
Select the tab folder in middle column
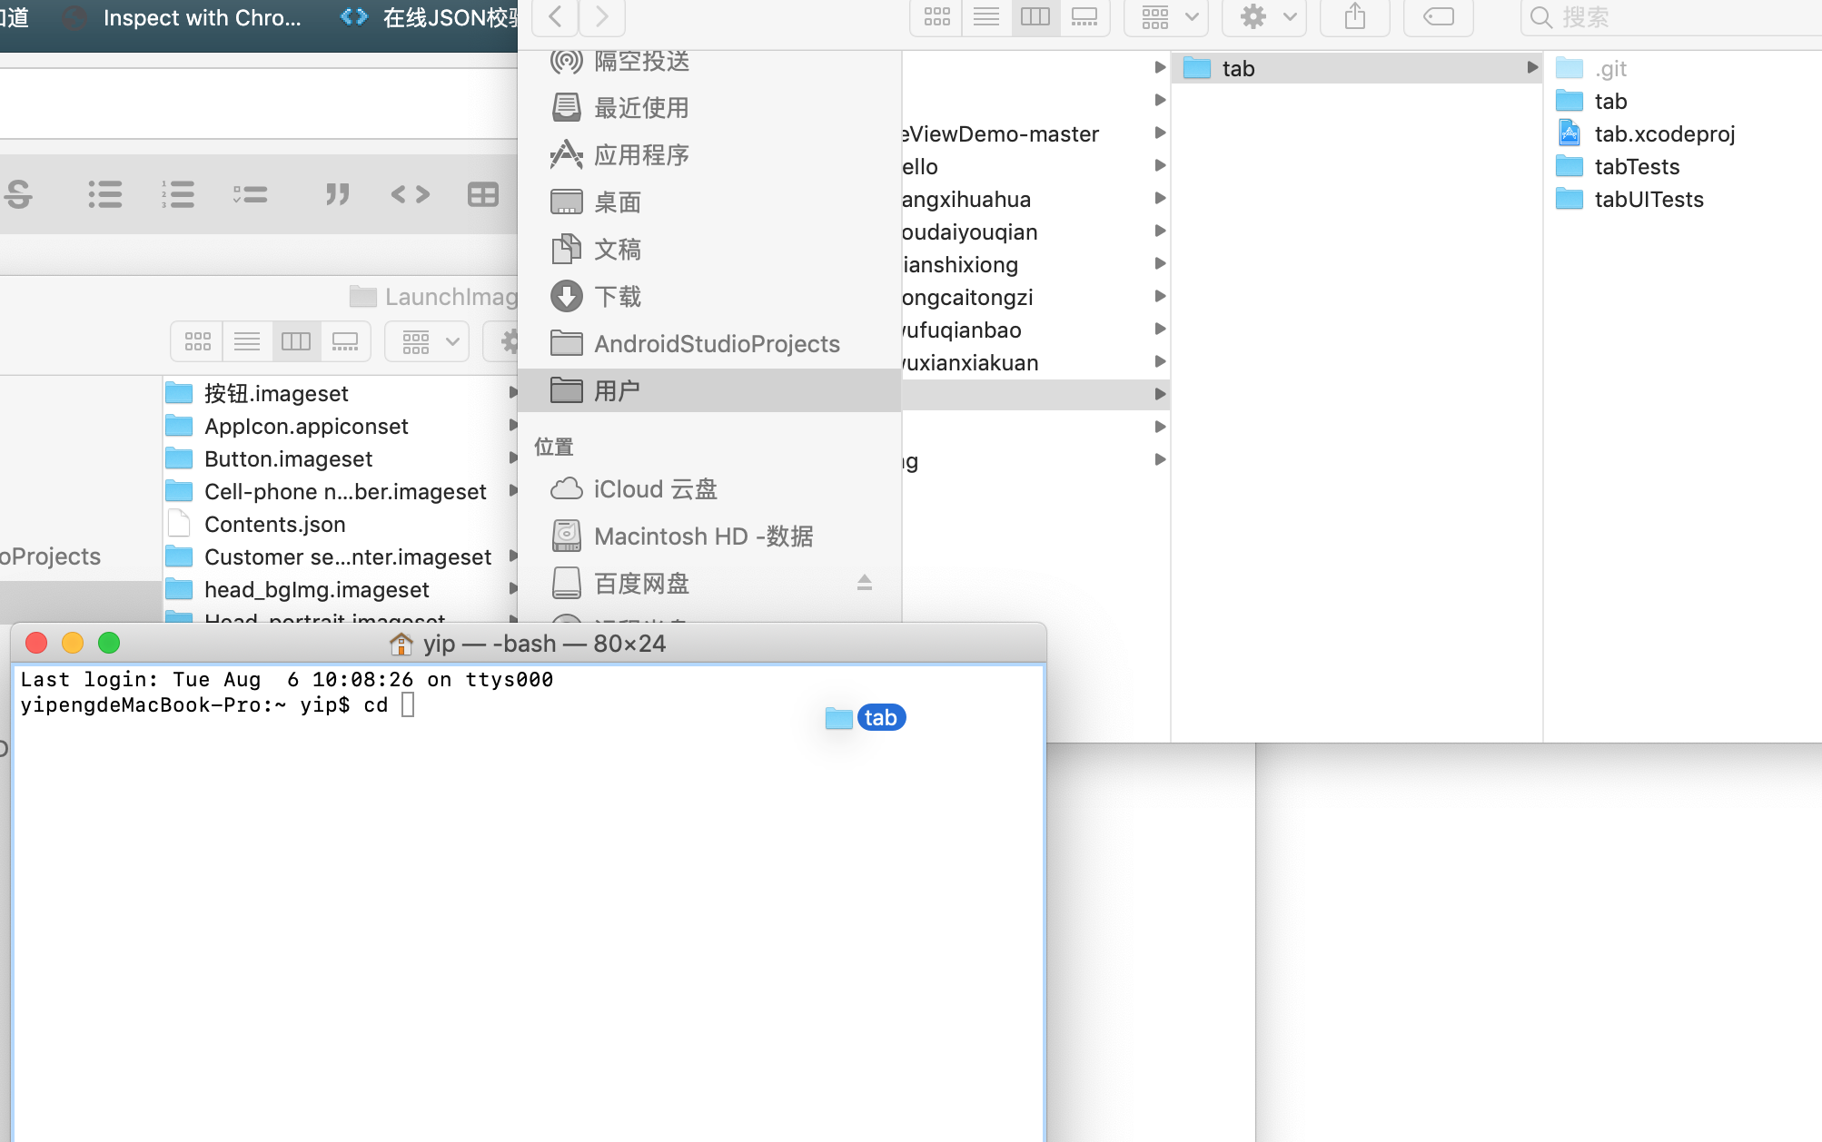(1357, 68)
